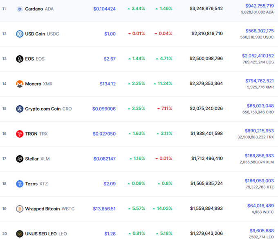
Task: Click Crypto.com Coin 7.11% drop value
Action: (166, 109)
